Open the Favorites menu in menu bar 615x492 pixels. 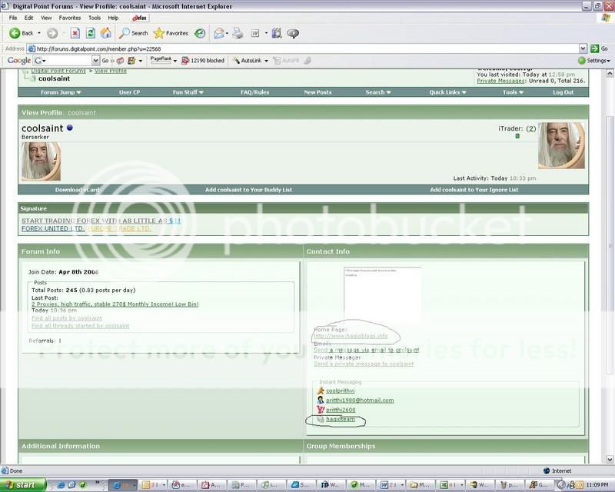pos(69,17)
